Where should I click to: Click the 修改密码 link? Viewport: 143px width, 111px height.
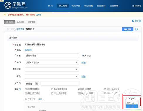(x=28, y=50)
